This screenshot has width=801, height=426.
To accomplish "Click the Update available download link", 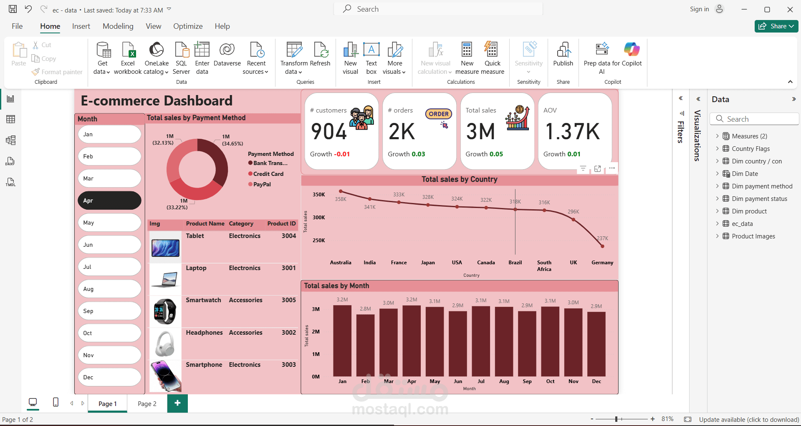I will [748, 419].
